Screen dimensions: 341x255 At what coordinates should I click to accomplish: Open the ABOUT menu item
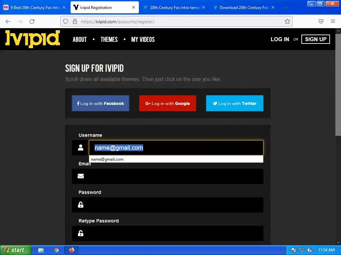tap(80, 40)
